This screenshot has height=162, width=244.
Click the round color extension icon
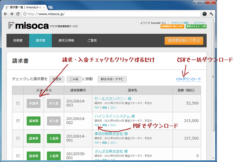point(204,14)
